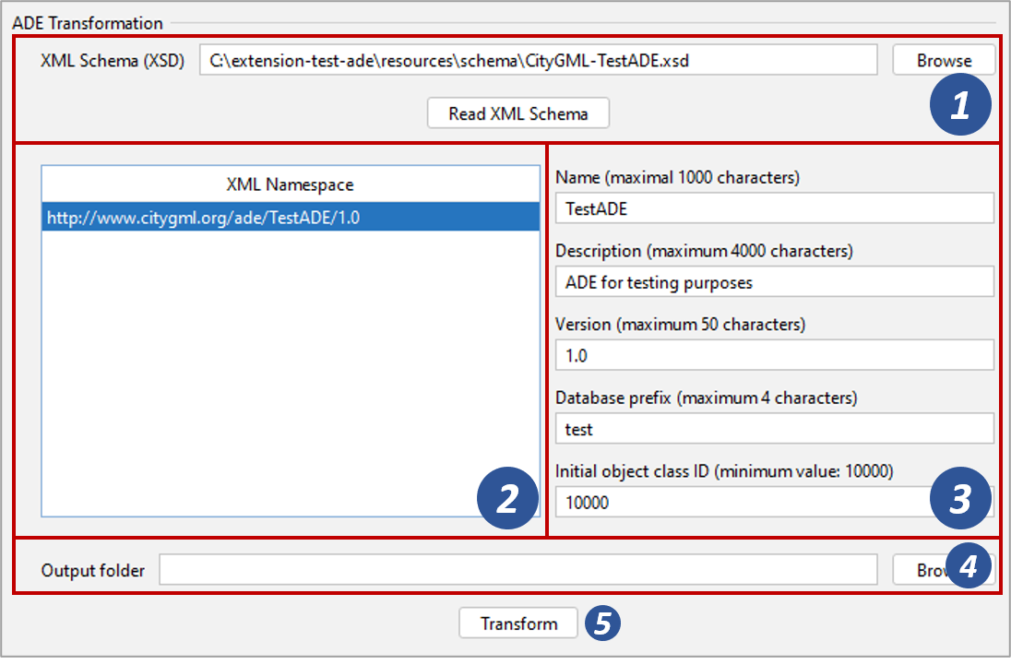Focus the Database prefix field
This screenshot has width=1011, height=665.
[x=774, y=429]
